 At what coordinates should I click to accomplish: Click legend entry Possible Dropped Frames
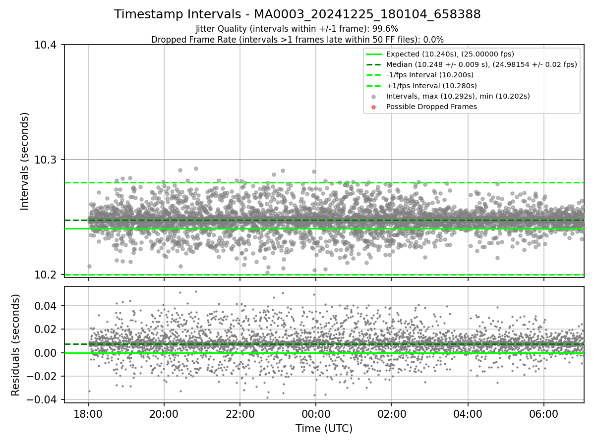431,107
